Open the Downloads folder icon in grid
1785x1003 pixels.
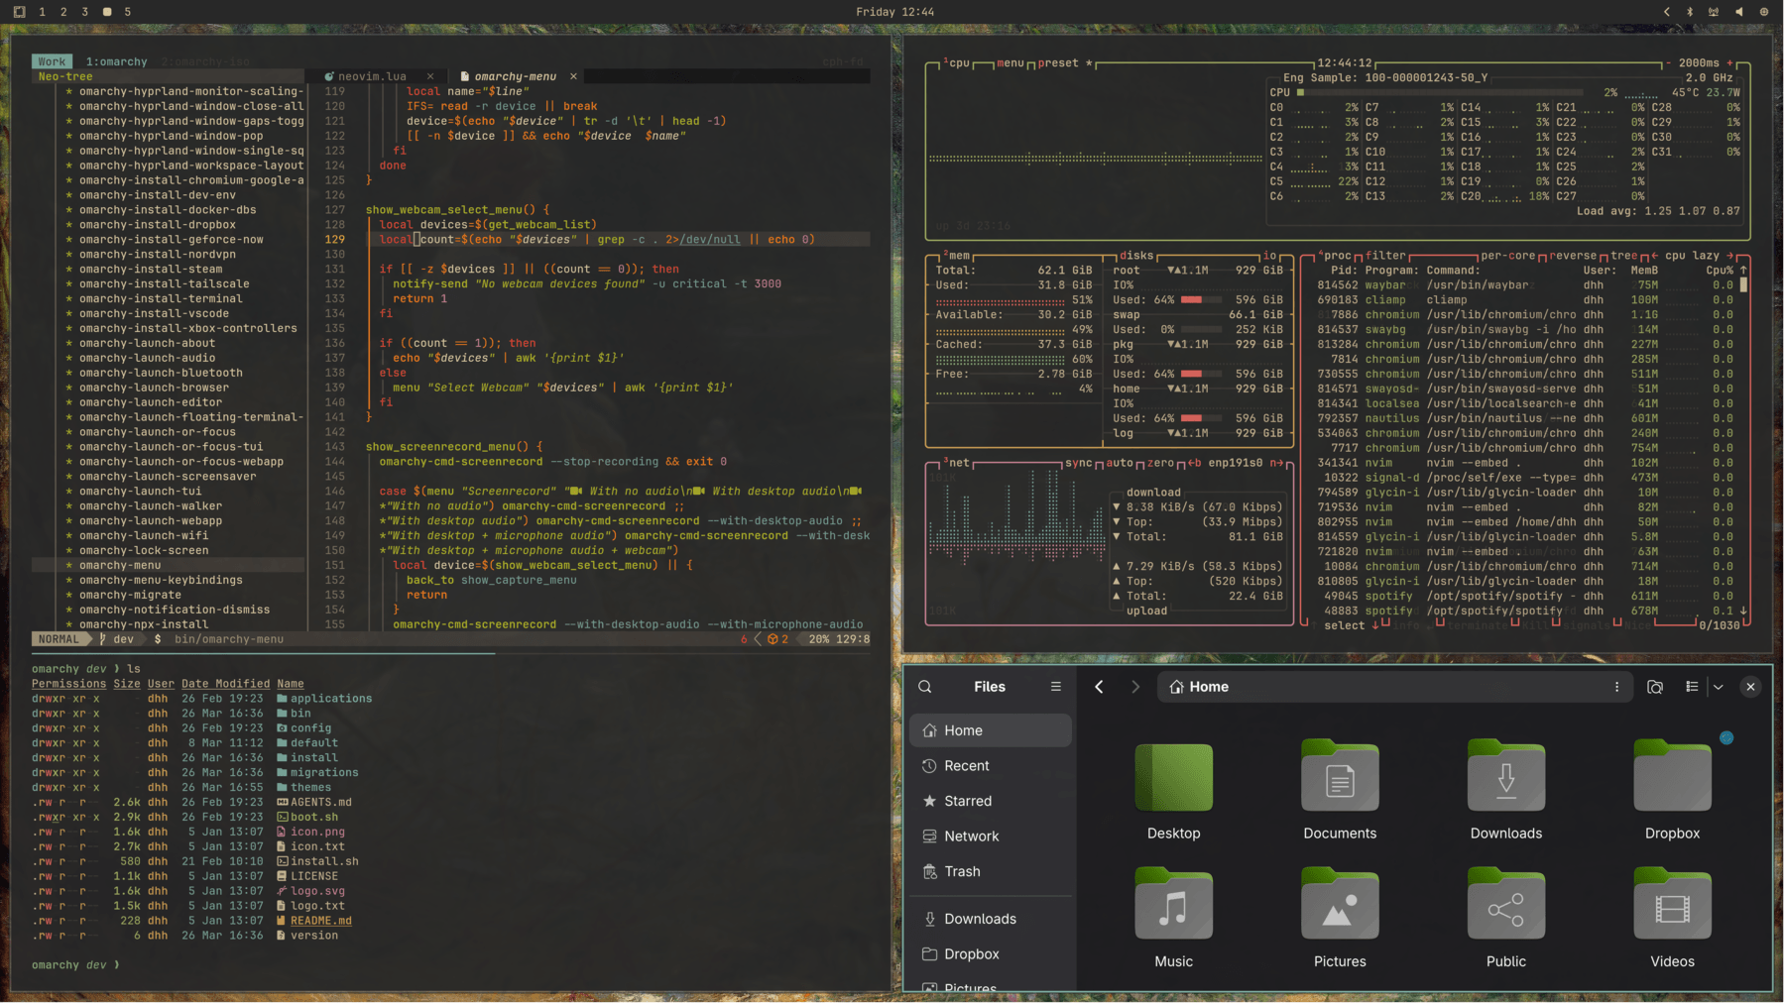pos(1505,791)
